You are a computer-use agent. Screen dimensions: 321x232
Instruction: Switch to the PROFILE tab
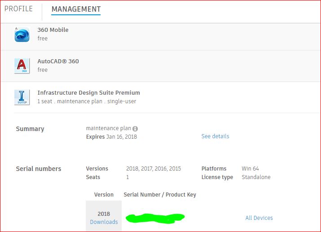click(x=18, y=9)
